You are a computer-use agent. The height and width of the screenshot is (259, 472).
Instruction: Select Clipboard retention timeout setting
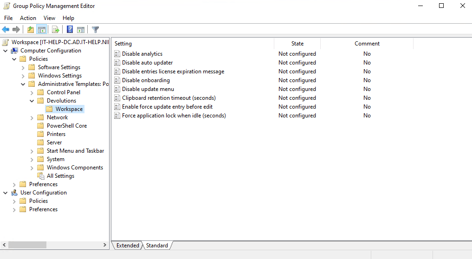[x=168, y=98]
